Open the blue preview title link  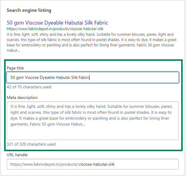(x=57, y=23)
